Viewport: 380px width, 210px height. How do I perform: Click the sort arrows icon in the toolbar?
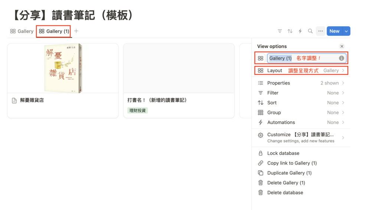290,31
